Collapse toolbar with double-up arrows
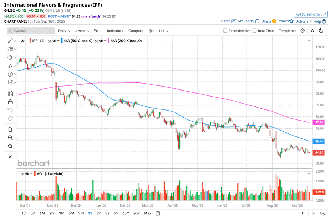 tap(313, 31)
